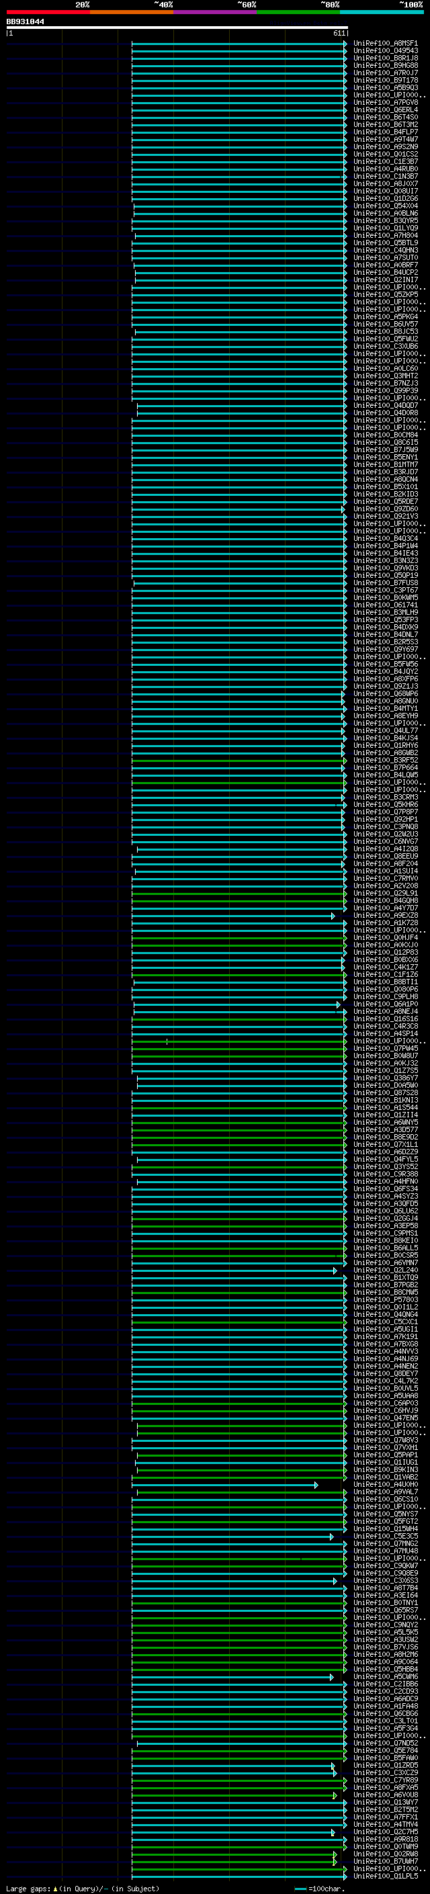Viewport: 430px width, 1894px height.
Task: Open hit UniRef100_B9T178
Action: point(385,80)
